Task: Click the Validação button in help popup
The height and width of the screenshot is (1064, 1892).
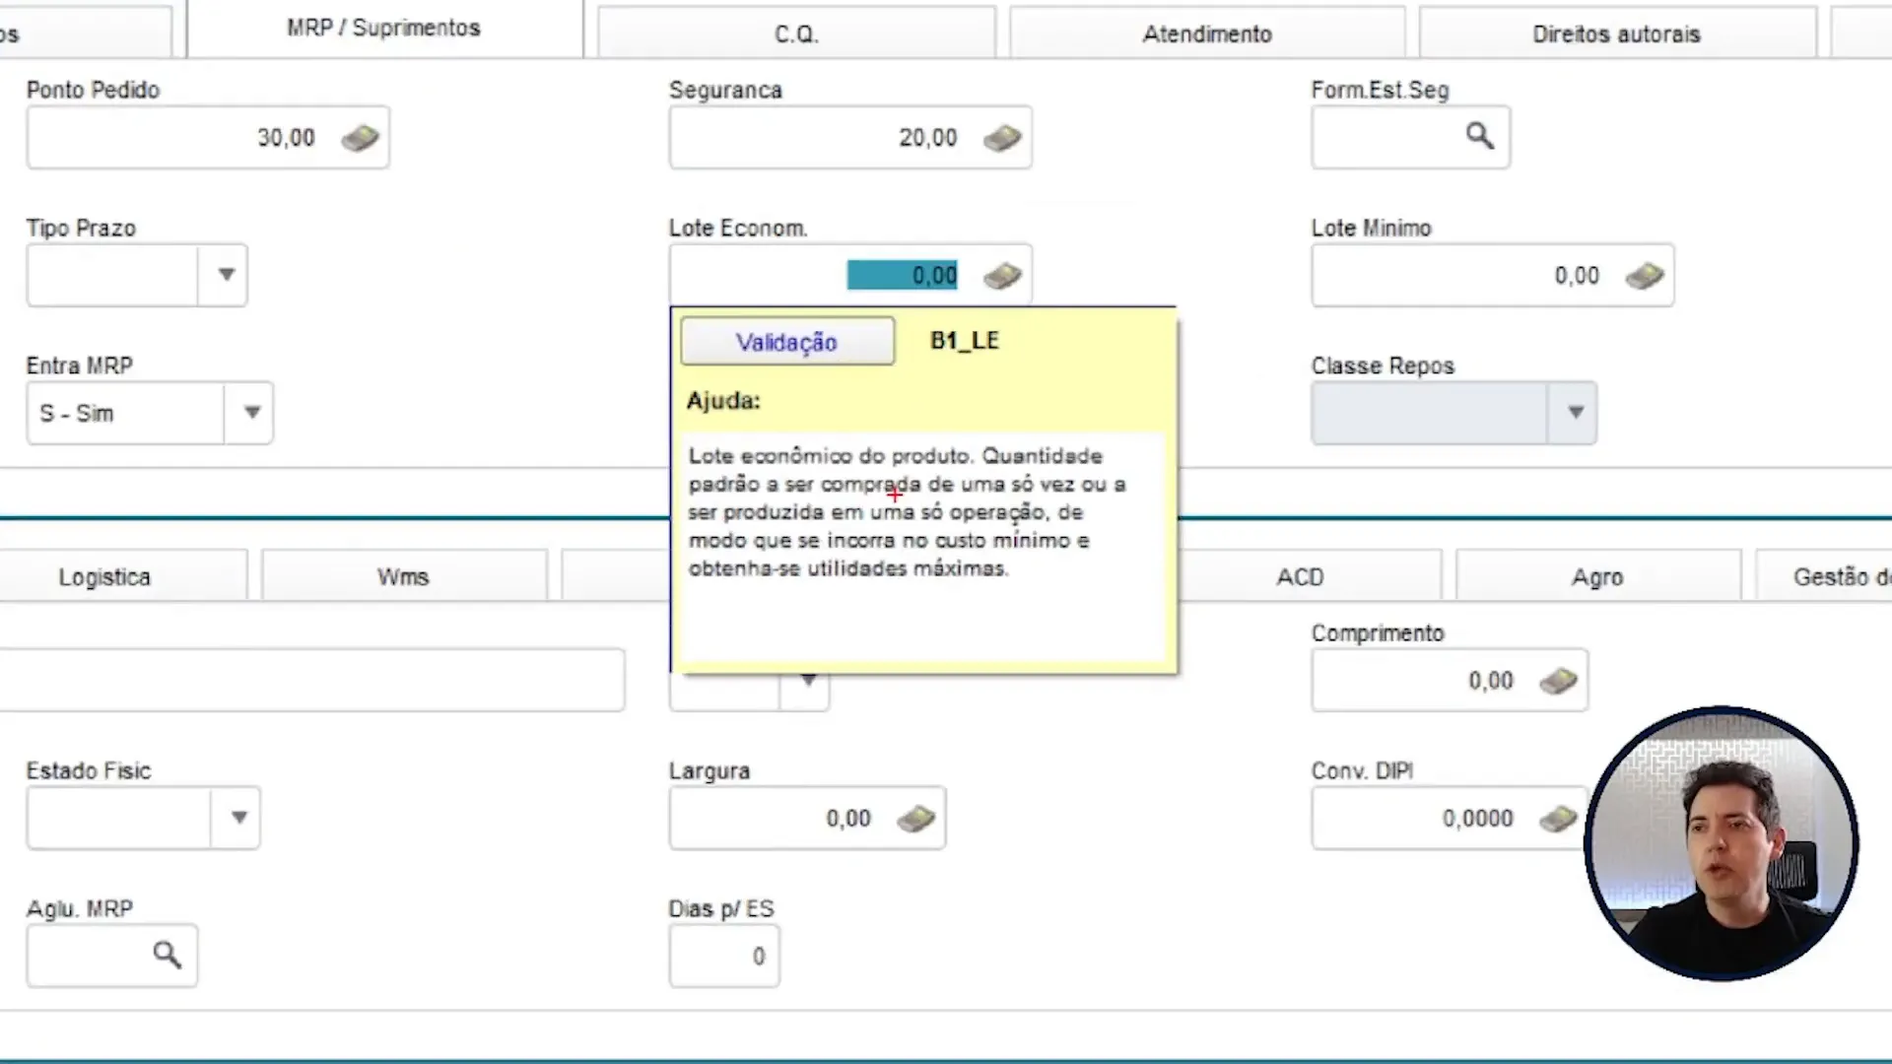Action: pos(786,342)
